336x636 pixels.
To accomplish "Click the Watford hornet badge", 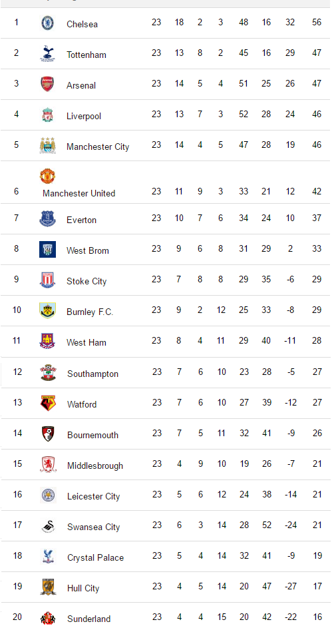I will (48, 403).
